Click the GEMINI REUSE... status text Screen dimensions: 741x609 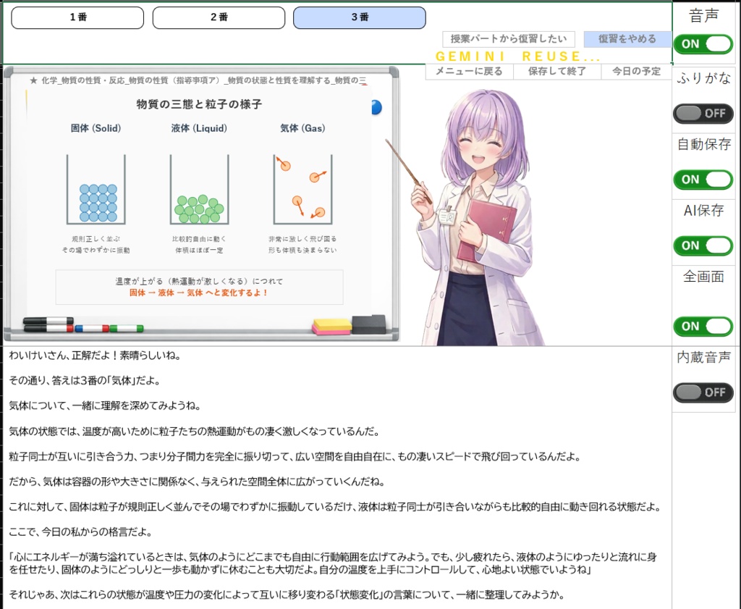click(517, 56)
